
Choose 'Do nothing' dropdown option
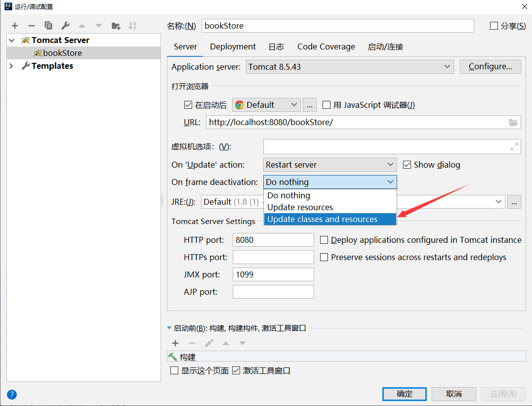click(x=330, y=195)
